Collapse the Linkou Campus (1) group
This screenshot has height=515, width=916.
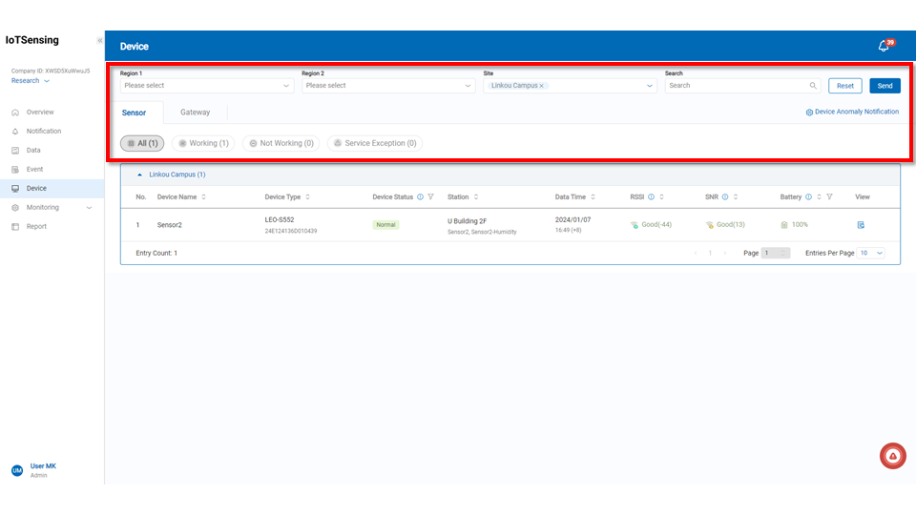pos(141,175)
